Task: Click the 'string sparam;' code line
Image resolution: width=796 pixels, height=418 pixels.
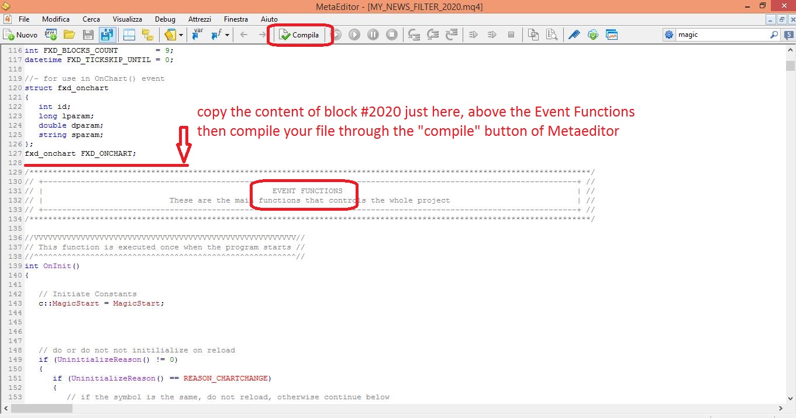Action: click(x=71, y=135)
